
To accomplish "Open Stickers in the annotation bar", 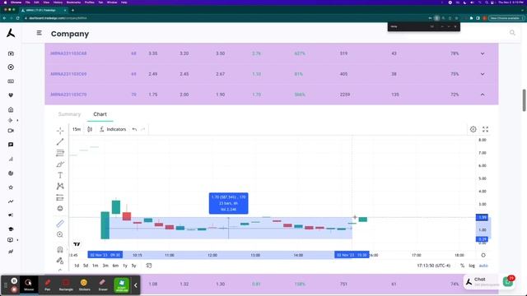I will tap(84, 285).
